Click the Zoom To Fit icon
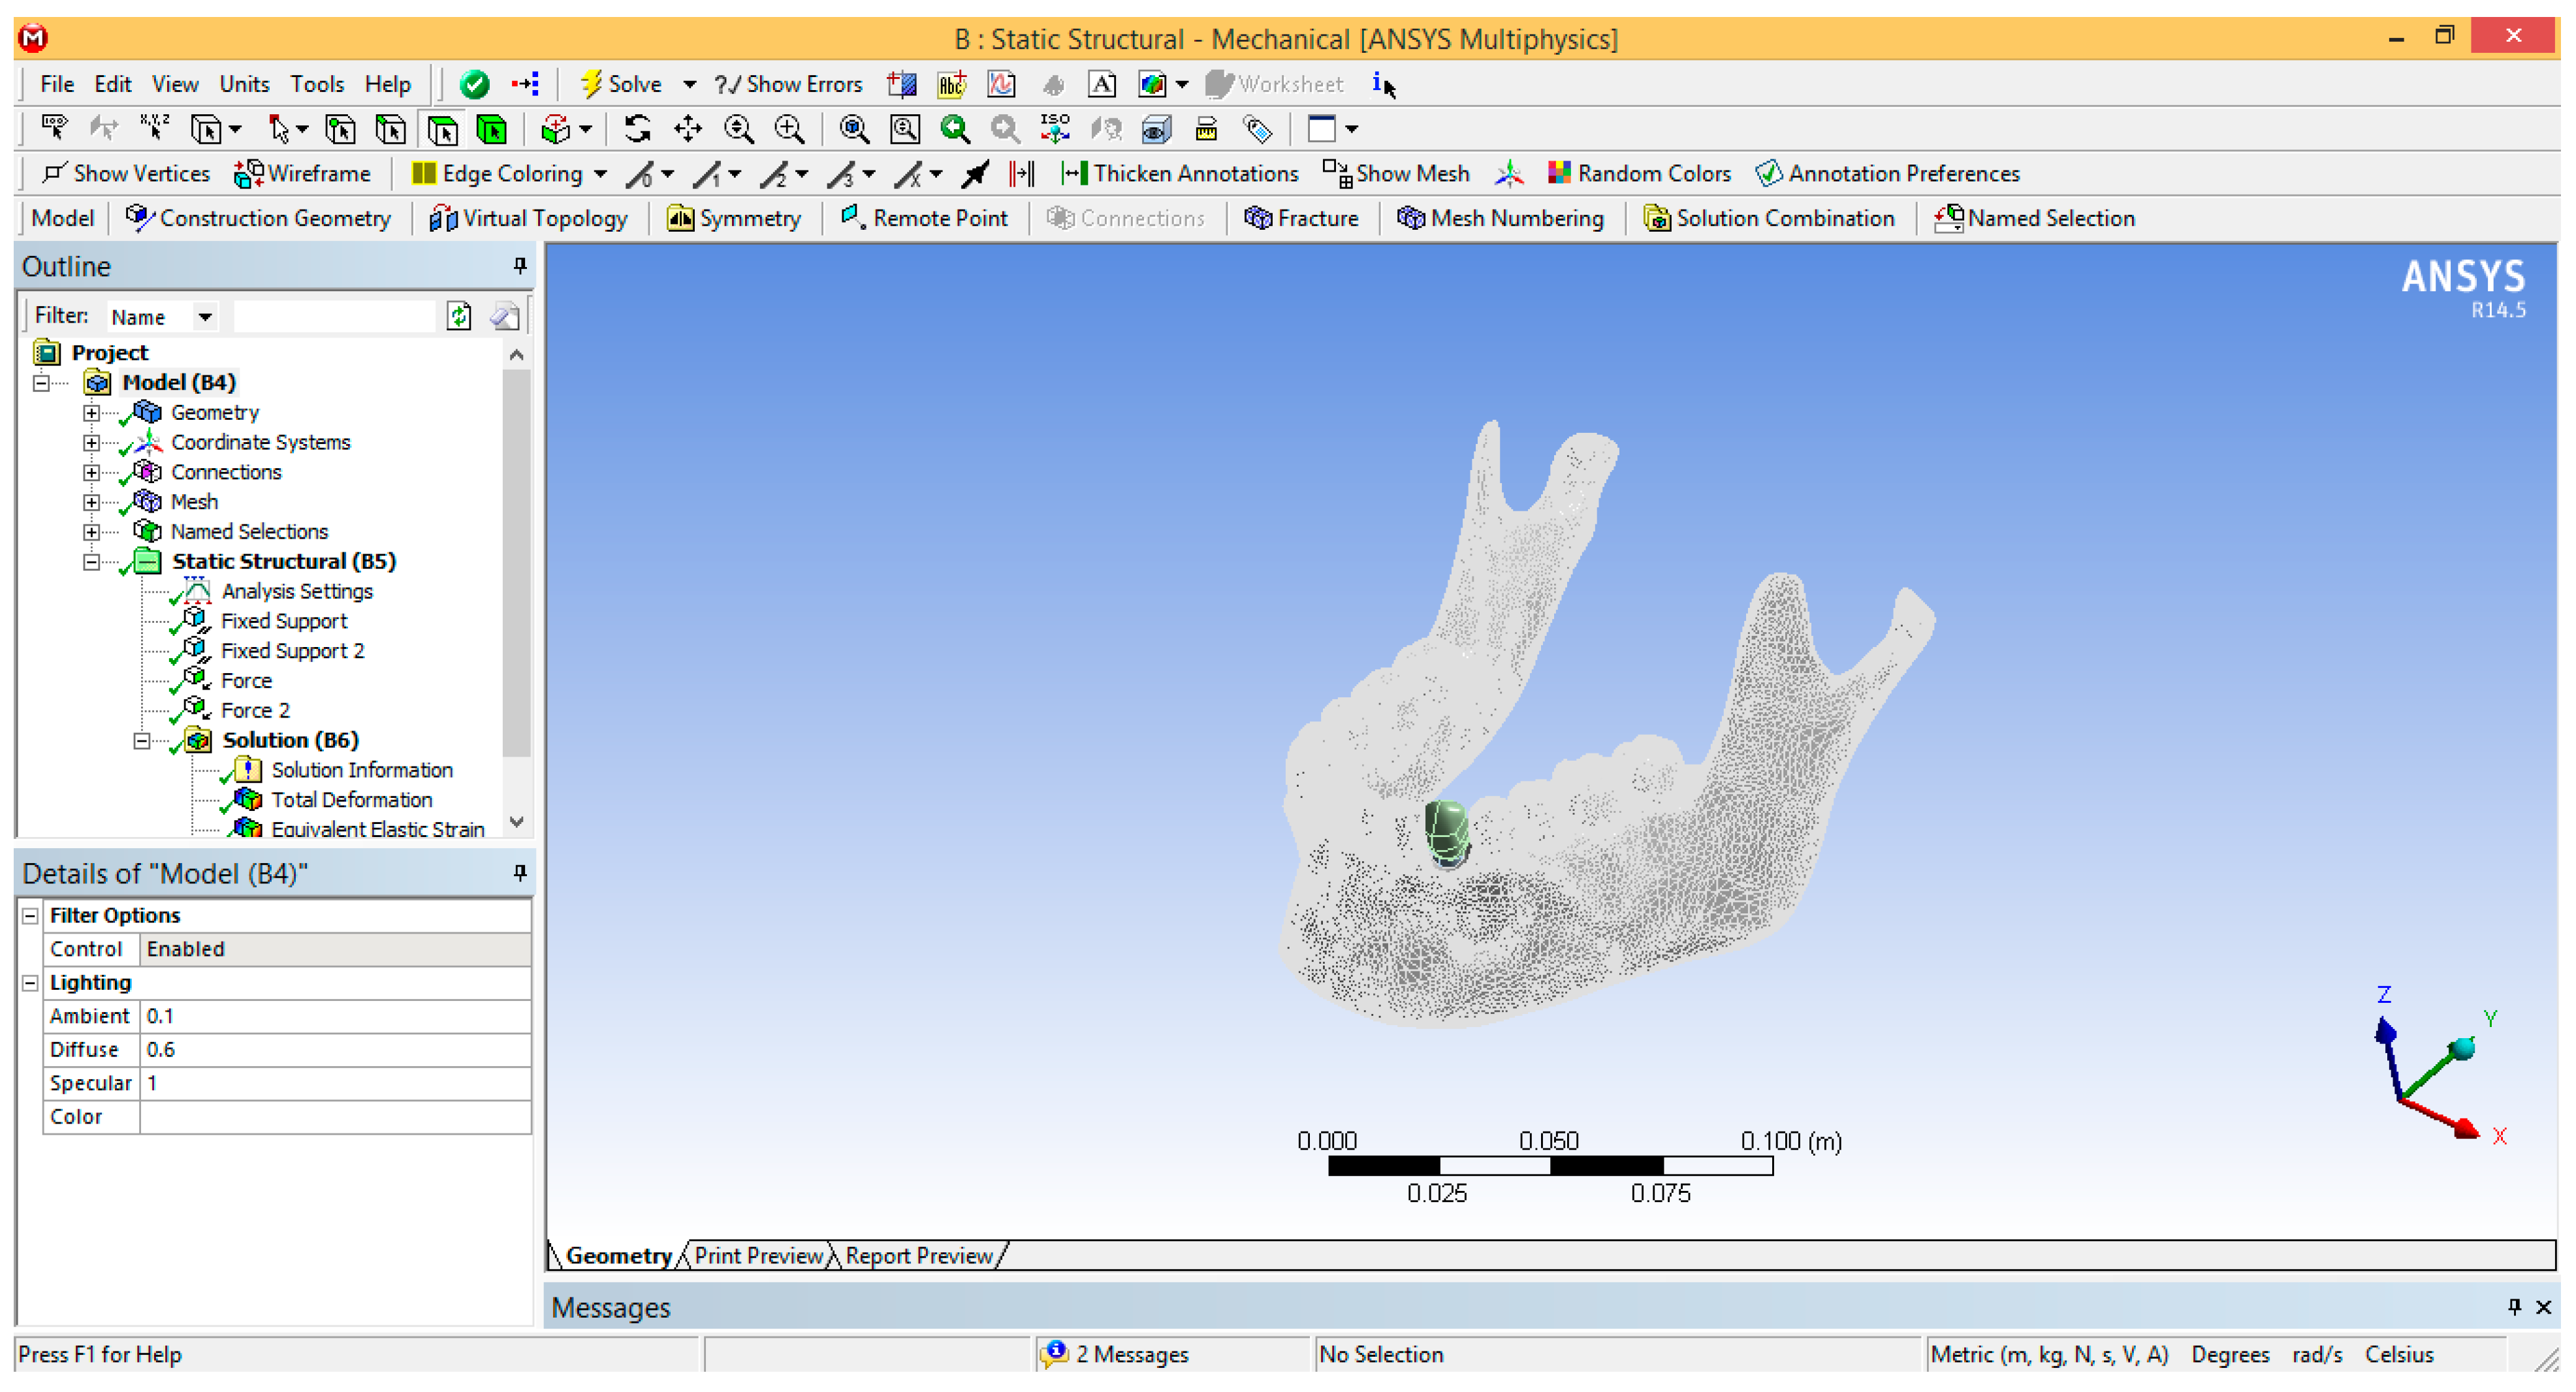This screenshot has height=1392, width=2576. point(853,129)
